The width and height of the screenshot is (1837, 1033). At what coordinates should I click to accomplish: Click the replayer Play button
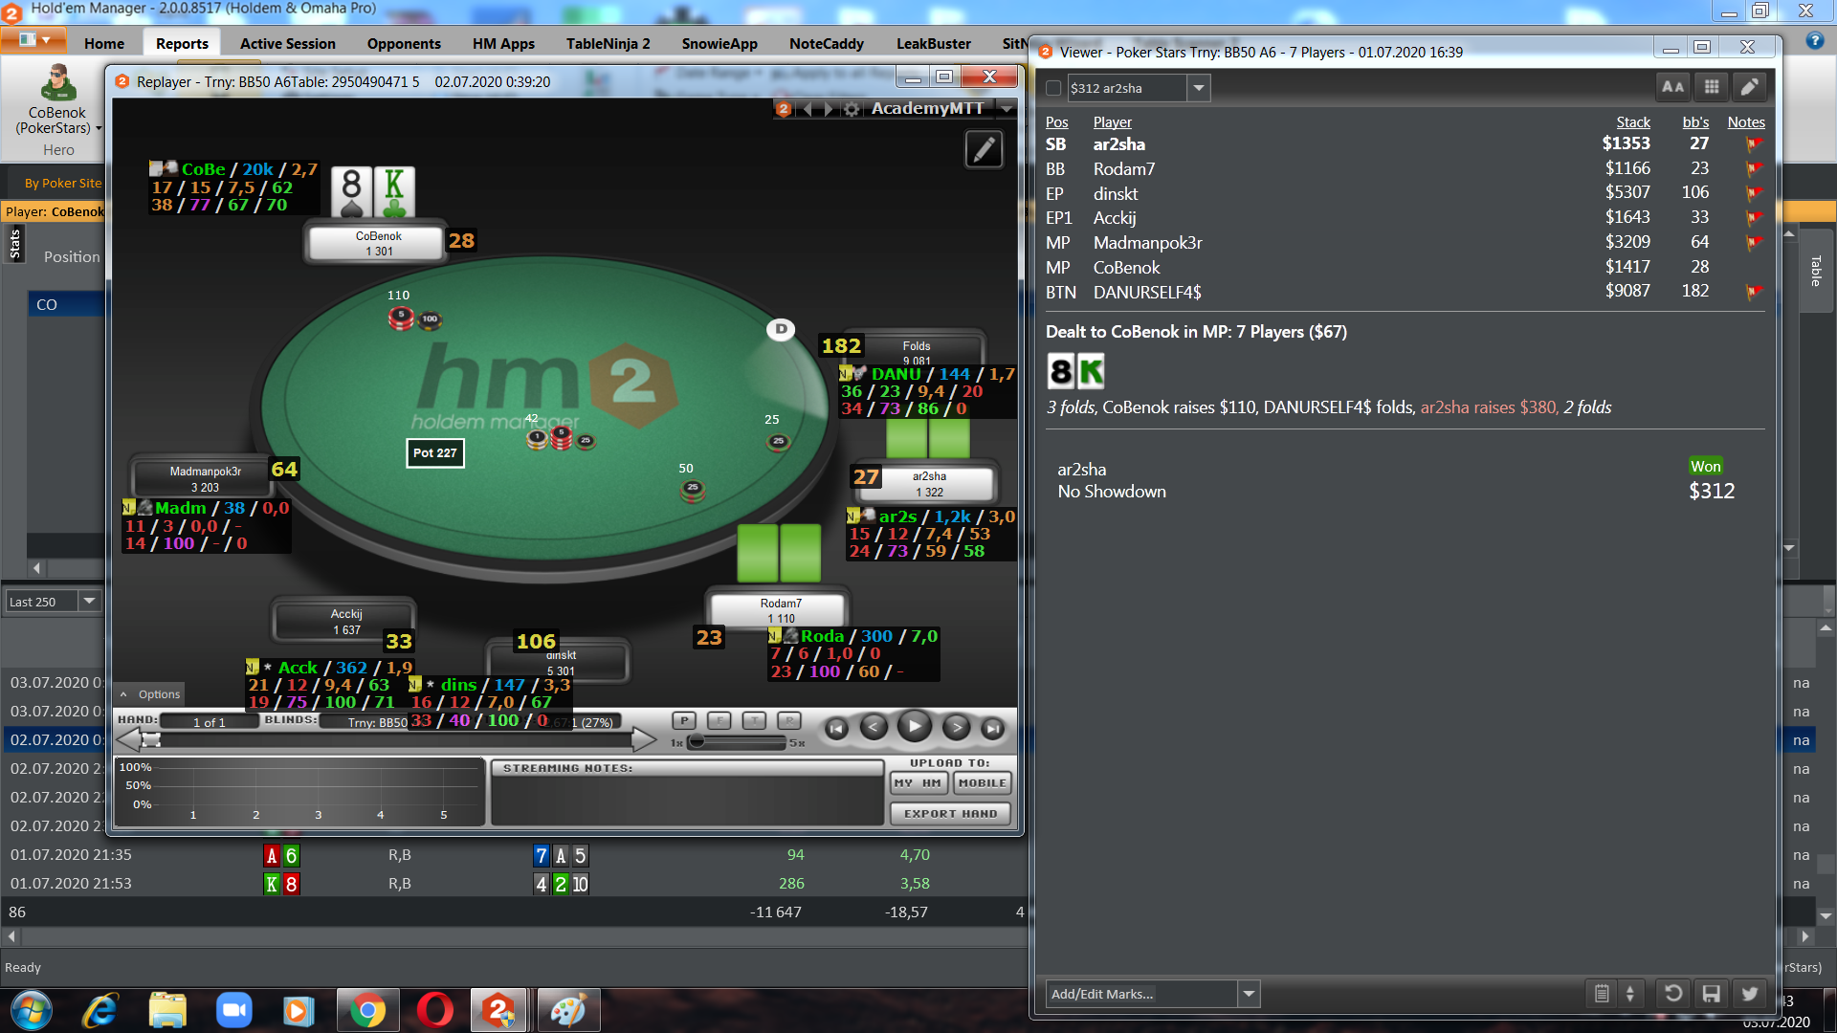point(914,727)
